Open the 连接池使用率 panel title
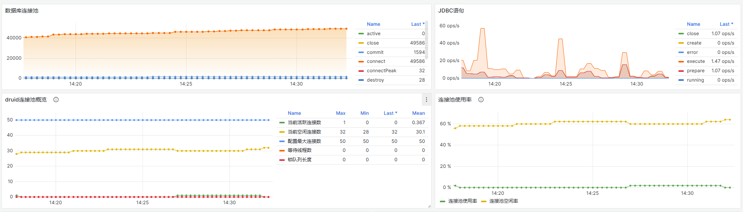The width and height of the screenshot is (743, 212). [x=455, y=100]
